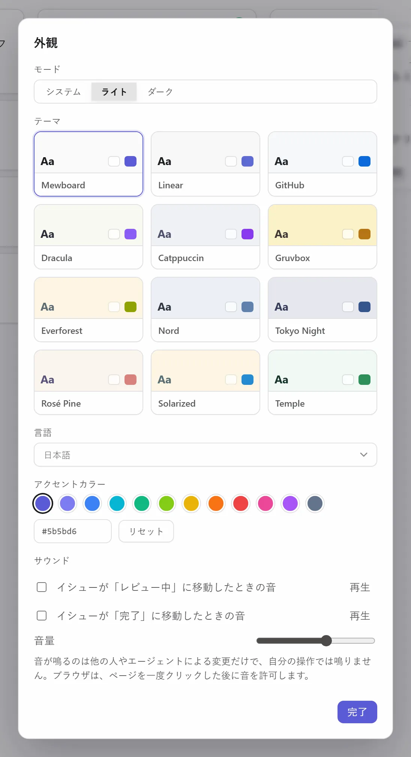This screenshot has height=757, width=411.
Task: Pick the orange accent color swatch
Action: [216, 503]
